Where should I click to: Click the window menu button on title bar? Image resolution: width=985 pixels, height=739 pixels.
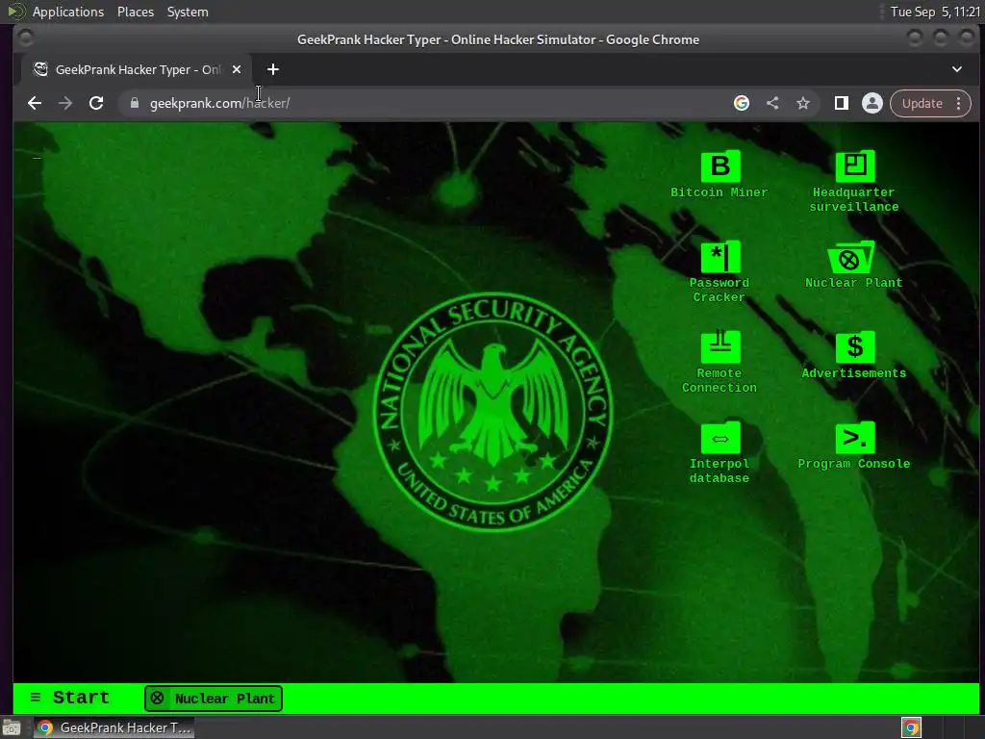pos(26,38)
